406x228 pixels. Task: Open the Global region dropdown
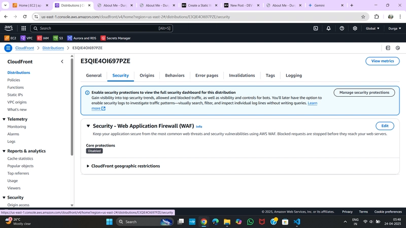pyautogui.click(x=373, y=28)
